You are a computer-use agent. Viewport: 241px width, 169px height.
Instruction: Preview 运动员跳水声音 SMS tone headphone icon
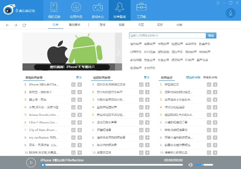pos(141,122)
